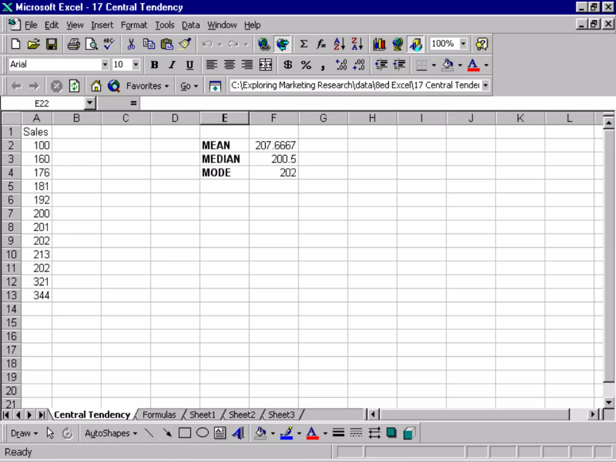
Task: Launch the Chart Wizard icon
Action: [x=379, y=44]
